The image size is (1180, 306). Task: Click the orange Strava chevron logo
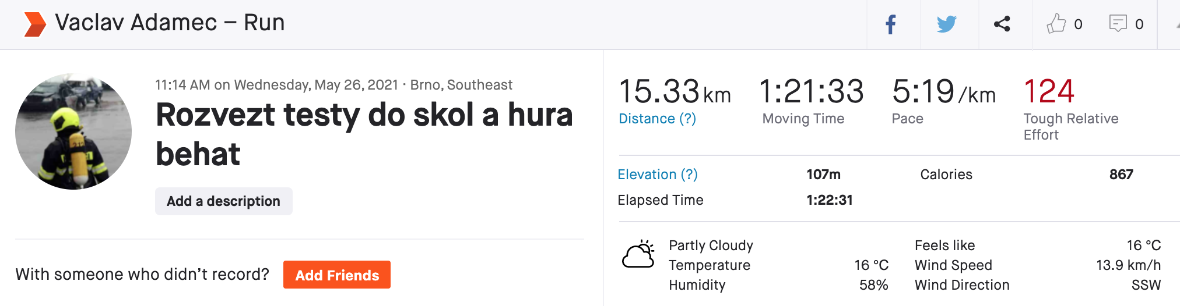point(35,24)
